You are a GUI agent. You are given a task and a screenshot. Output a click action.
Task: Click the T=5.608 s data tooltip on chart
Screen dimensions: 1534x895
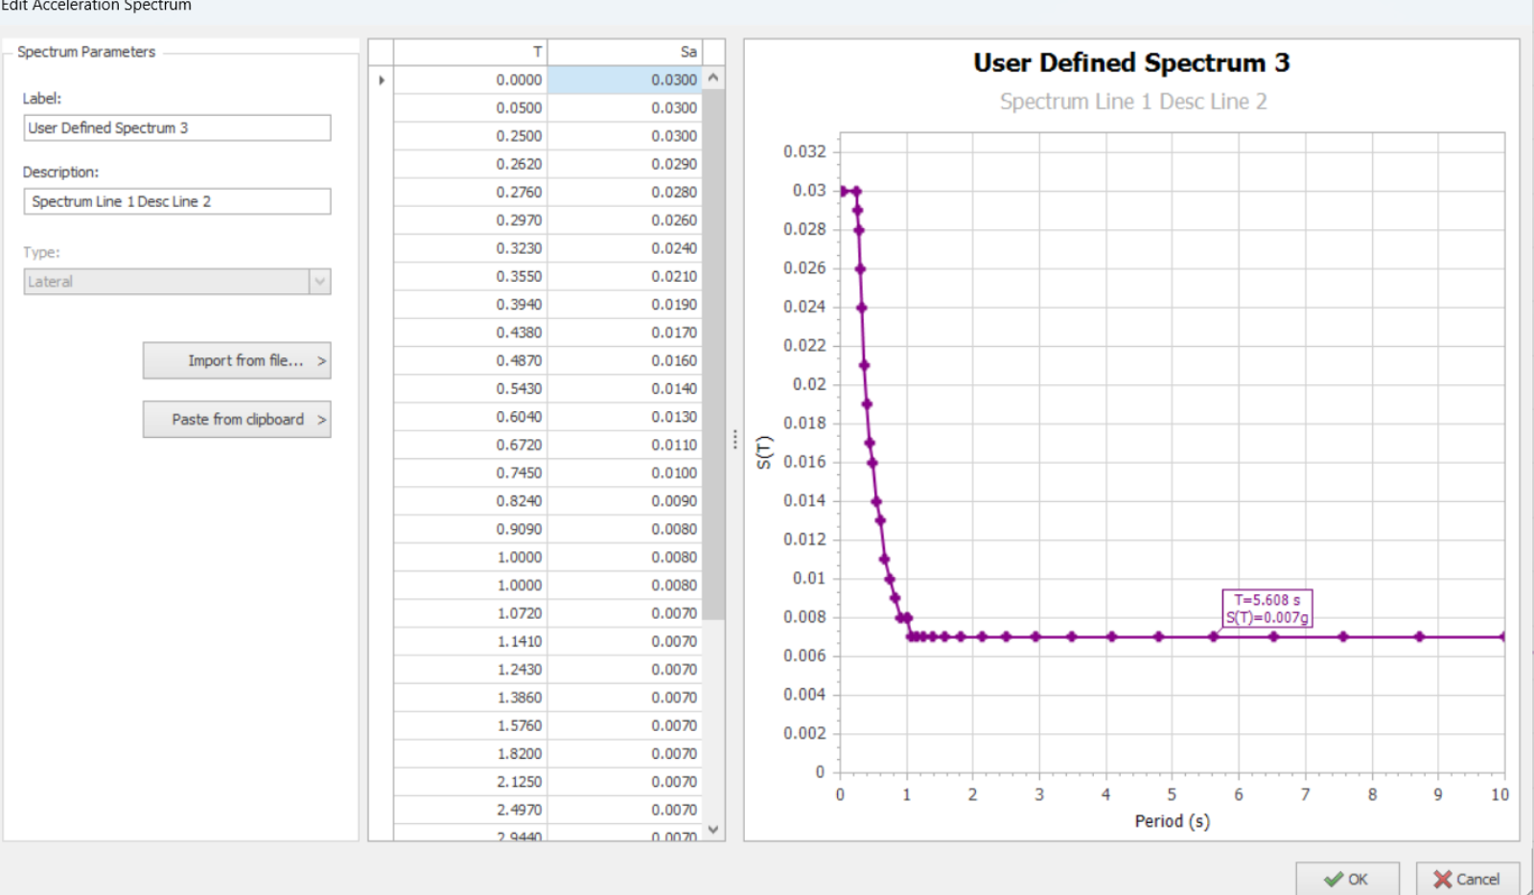1267,608
